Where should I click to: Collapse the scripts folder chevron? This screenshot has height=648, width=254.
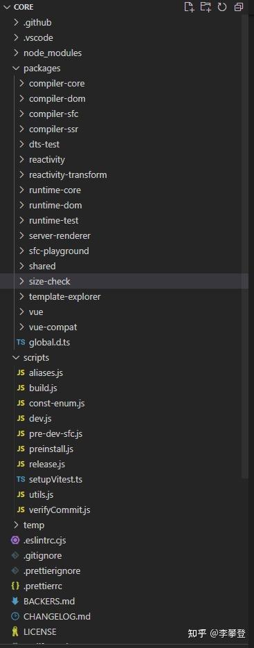[16, 358]
